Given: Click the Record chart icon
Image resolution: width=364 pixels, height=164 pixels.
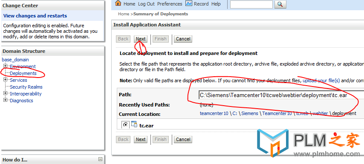Looking at the screenshot, I should click(189, 3).
